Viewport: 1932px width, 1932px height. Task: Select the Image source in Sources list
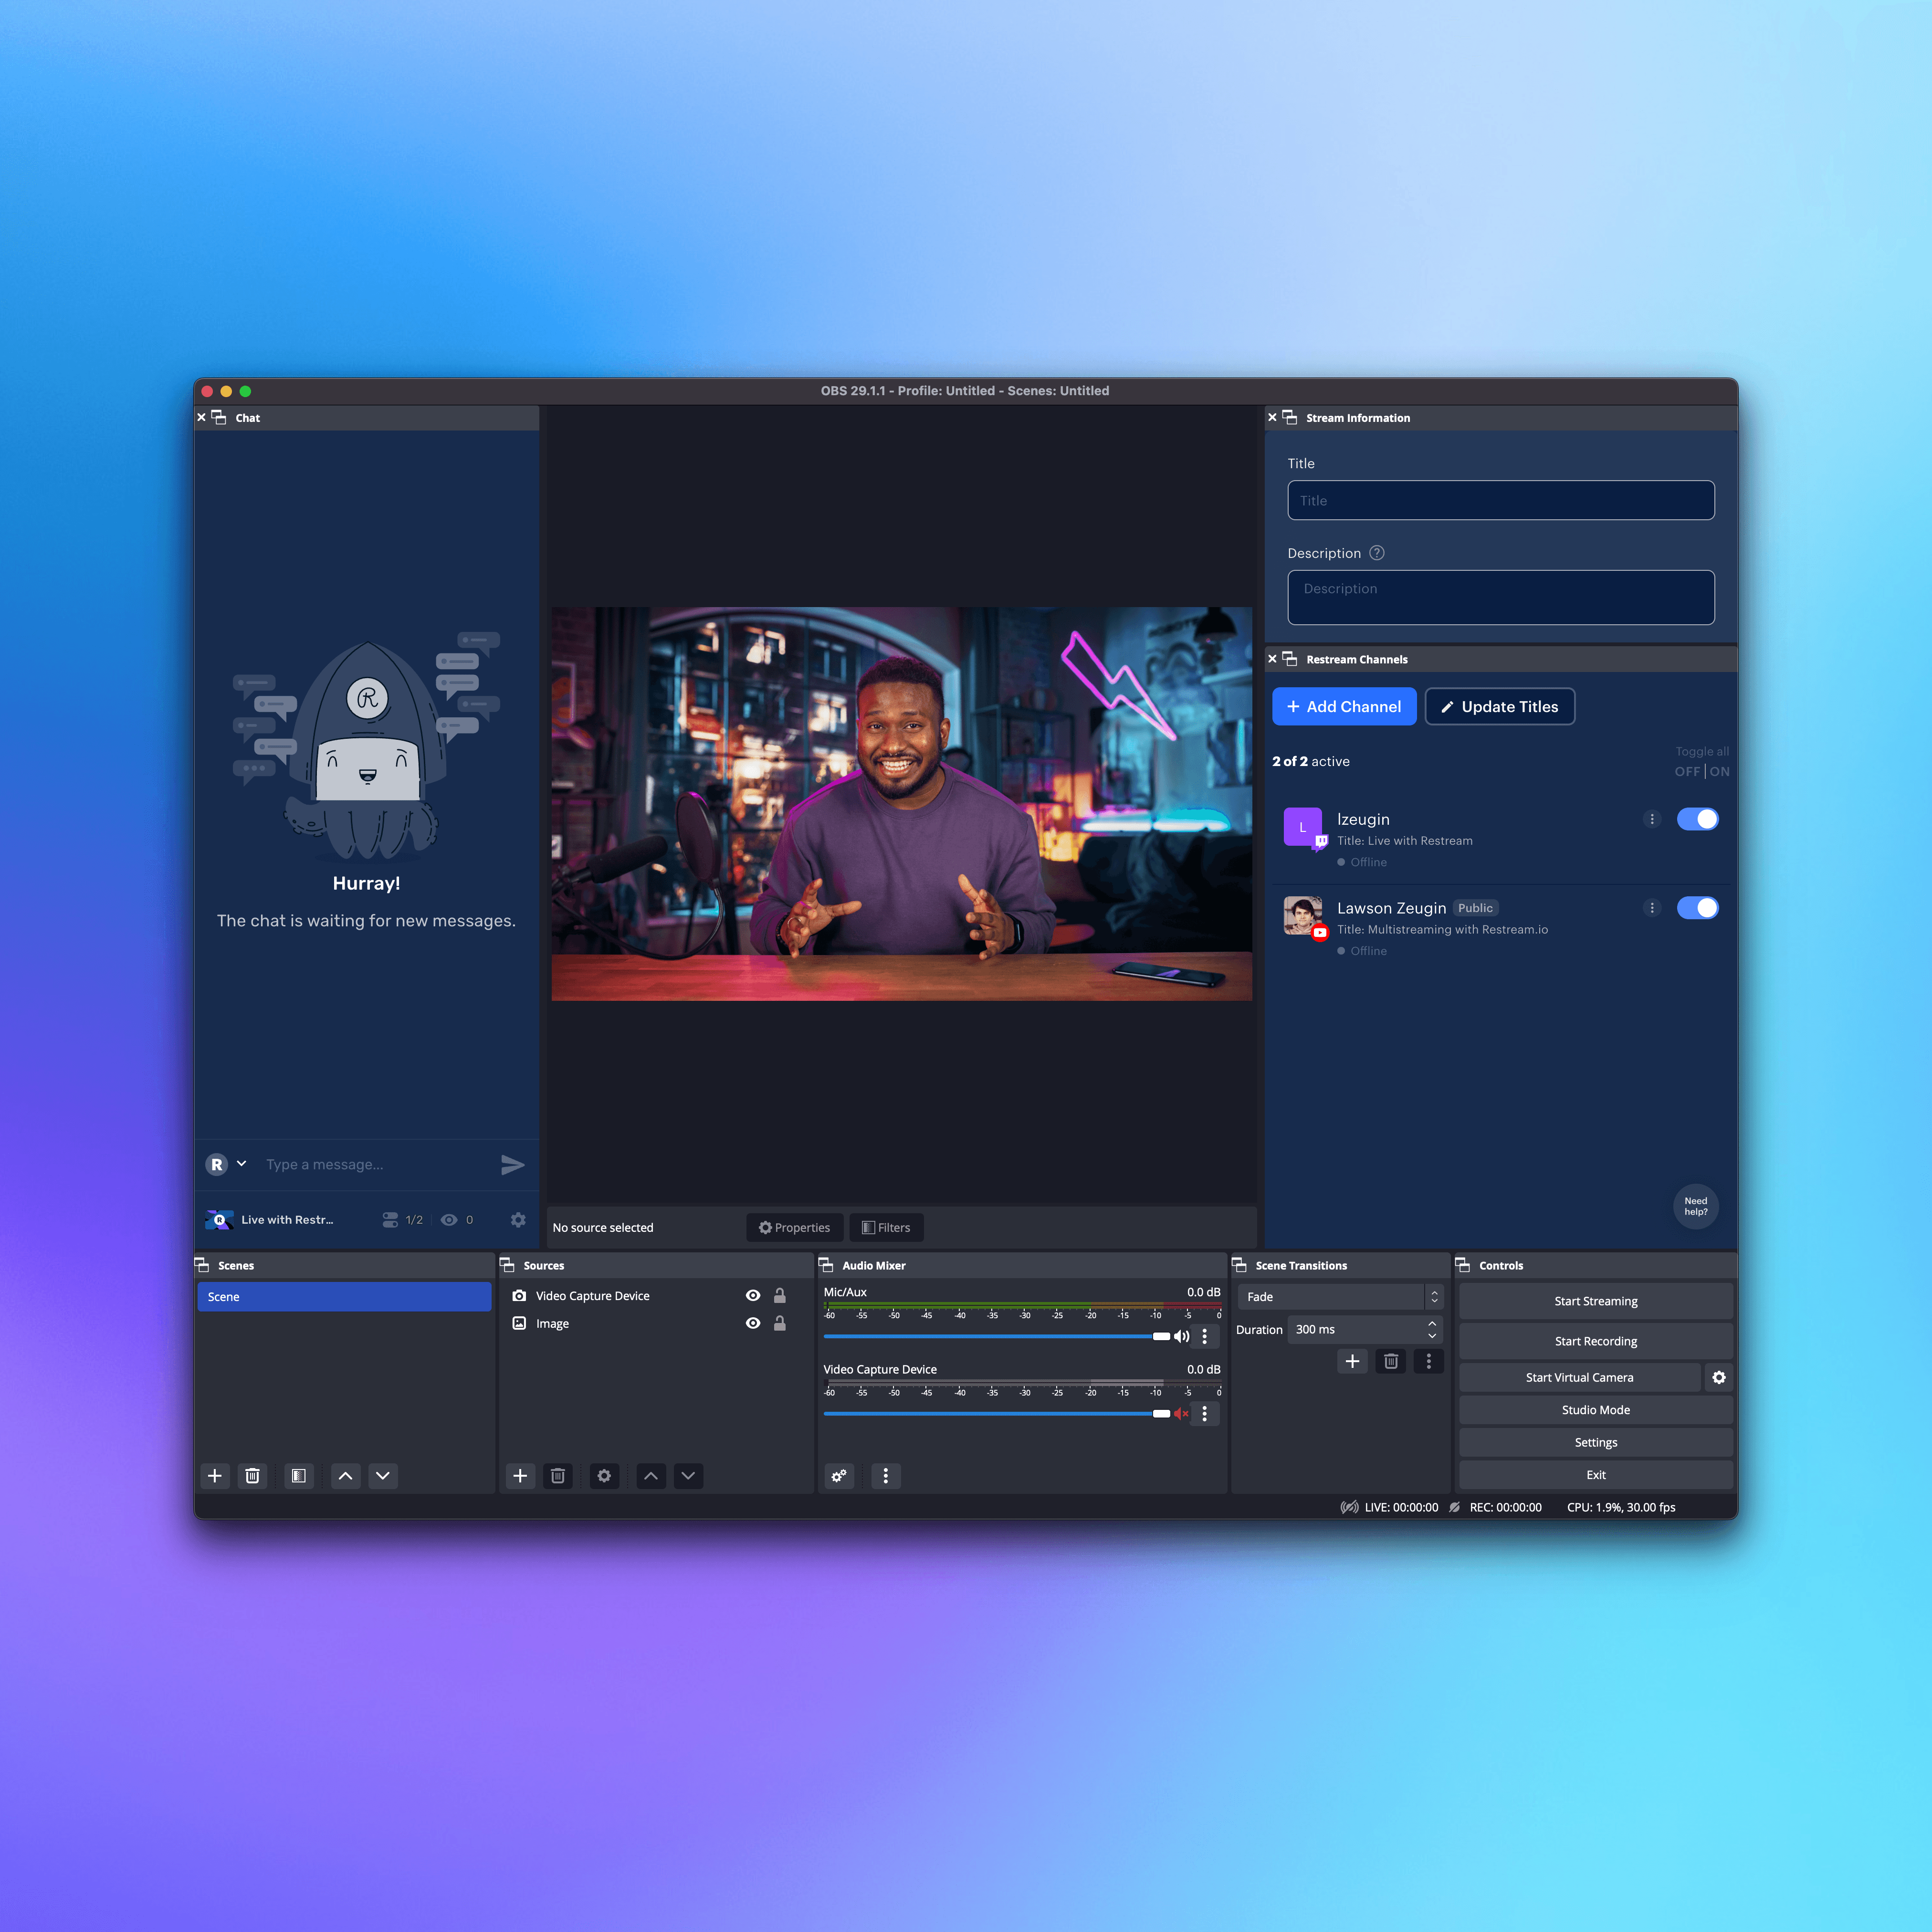coord(552,1323)
